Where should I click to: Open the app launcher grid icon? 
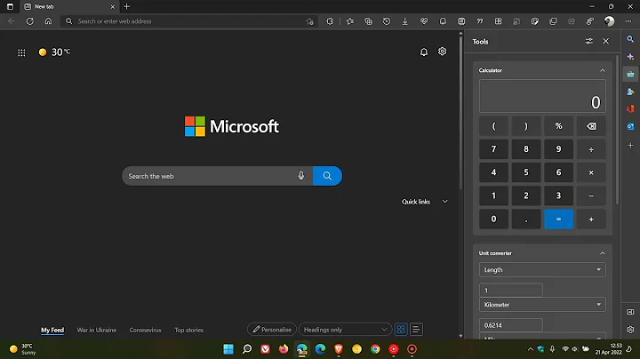[21, 52]
